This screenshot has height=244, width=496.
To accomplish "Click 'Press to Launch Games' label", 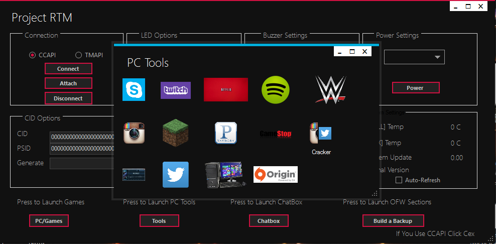I will [x=51, y=202].
